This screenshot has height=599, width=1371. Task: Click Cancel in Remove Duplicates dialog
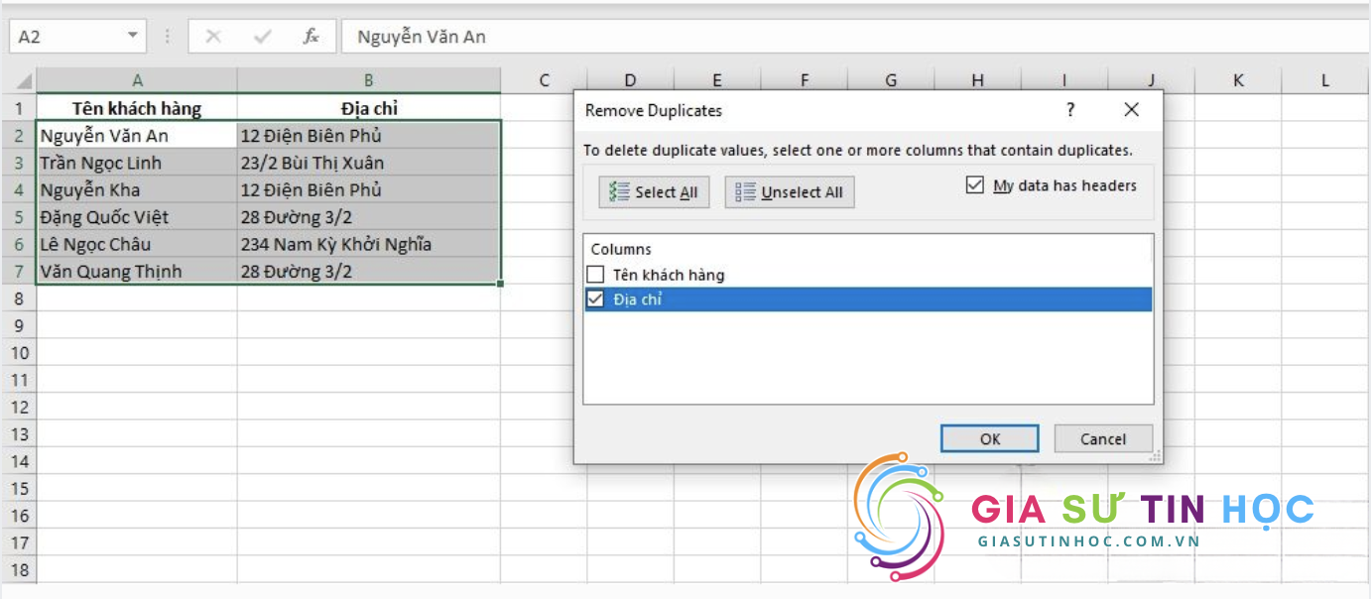click(x=1103, y=438)
